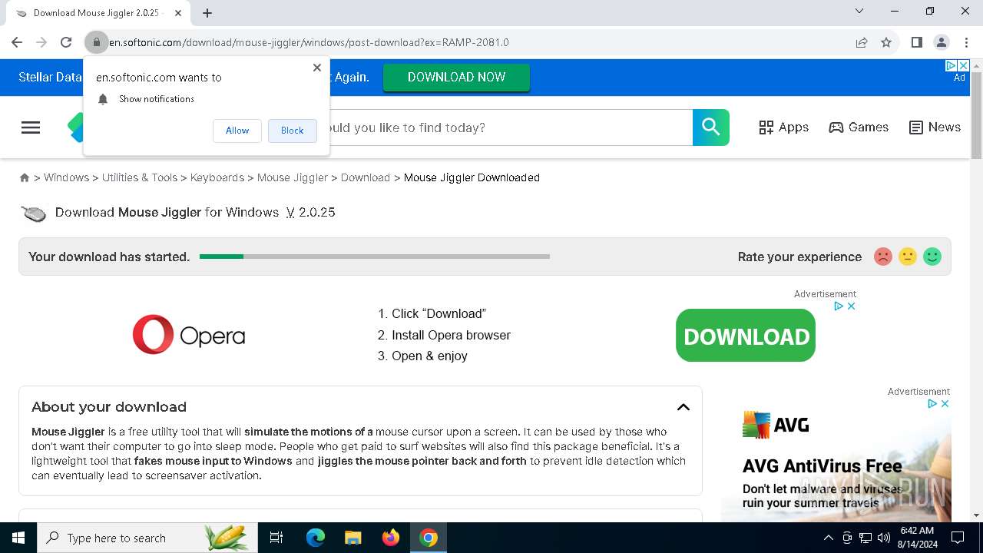Collapse the About your download section

pos(683,407)
